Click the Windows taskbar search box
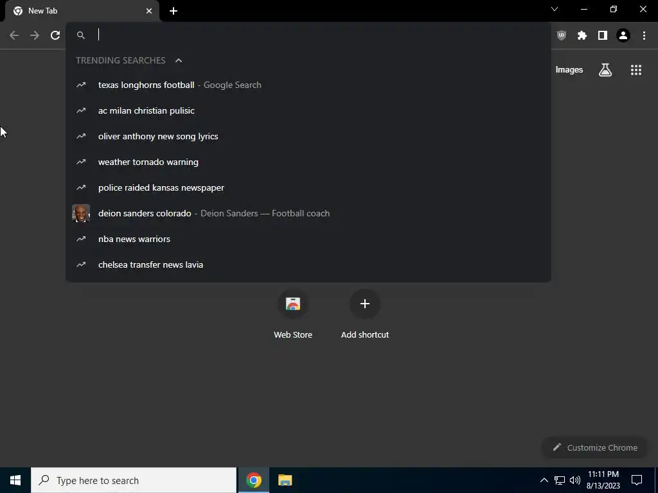This screenshot has width=658, height=493. tap(134, 480)
